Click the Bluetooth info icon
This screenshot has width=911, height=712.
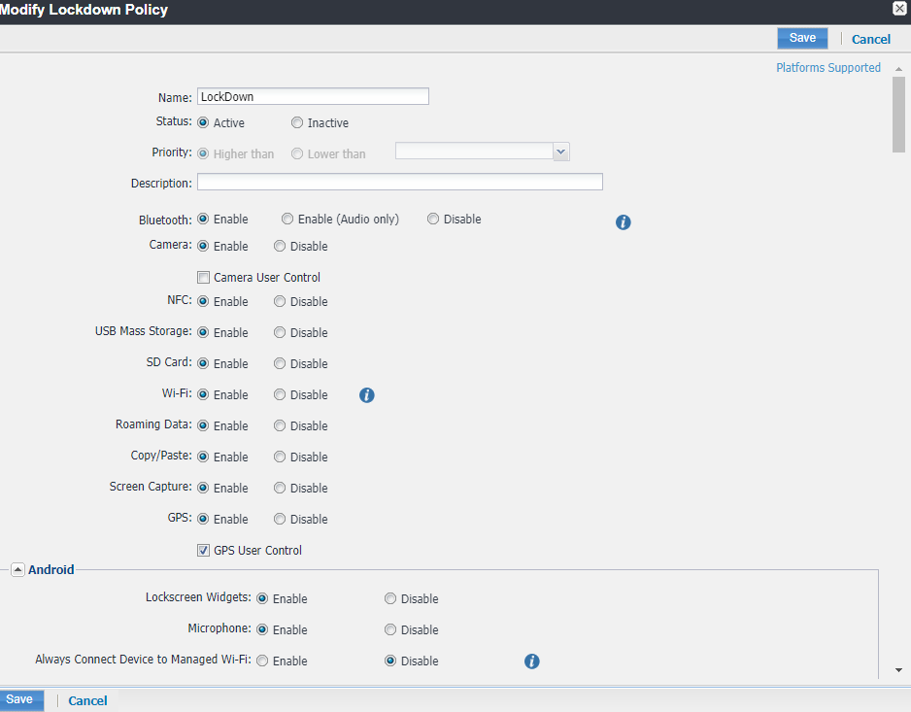point(624,222)
